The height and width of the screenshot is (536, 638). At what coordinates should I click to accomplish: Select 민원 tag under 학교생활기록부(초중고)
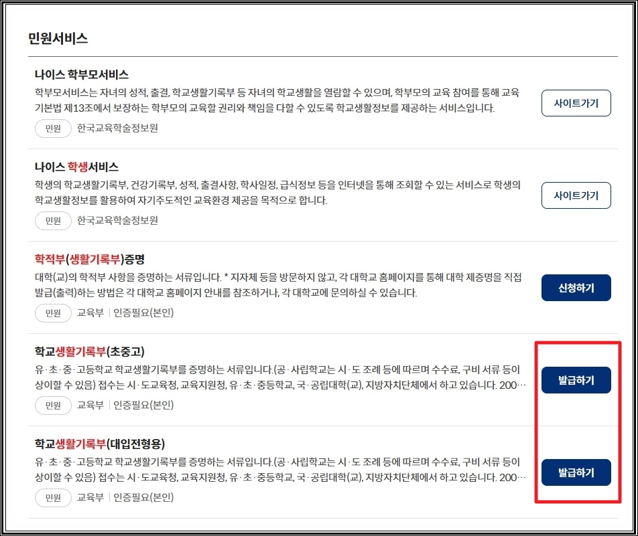click(53, 405)
